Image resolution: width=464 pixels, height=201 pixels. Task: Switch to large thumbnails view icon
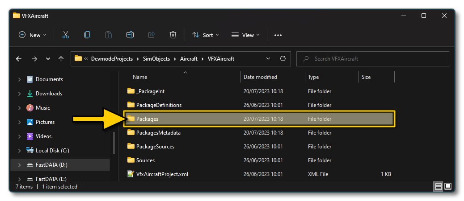point(447,186)
